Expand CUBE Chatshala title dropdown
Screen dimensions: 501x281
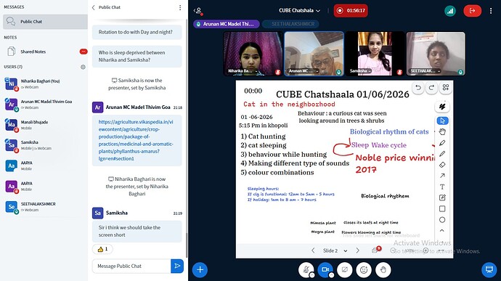pos(299,11)
